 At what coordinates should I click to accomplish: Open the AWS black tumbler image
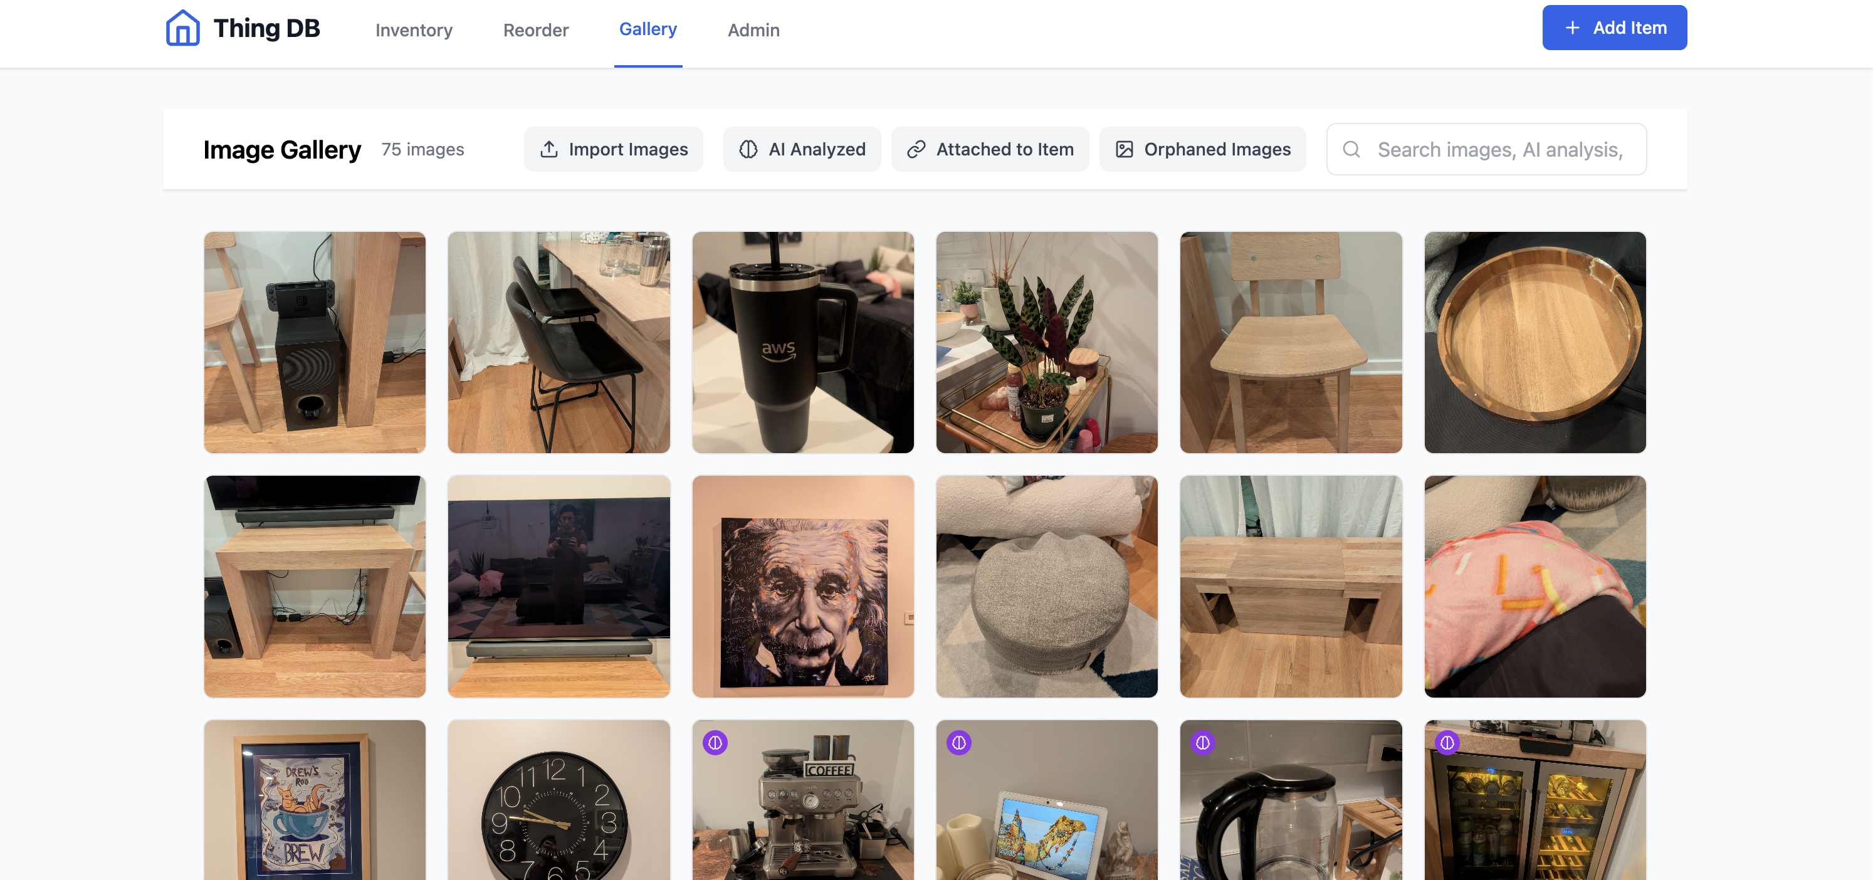(x=803, y=343)
